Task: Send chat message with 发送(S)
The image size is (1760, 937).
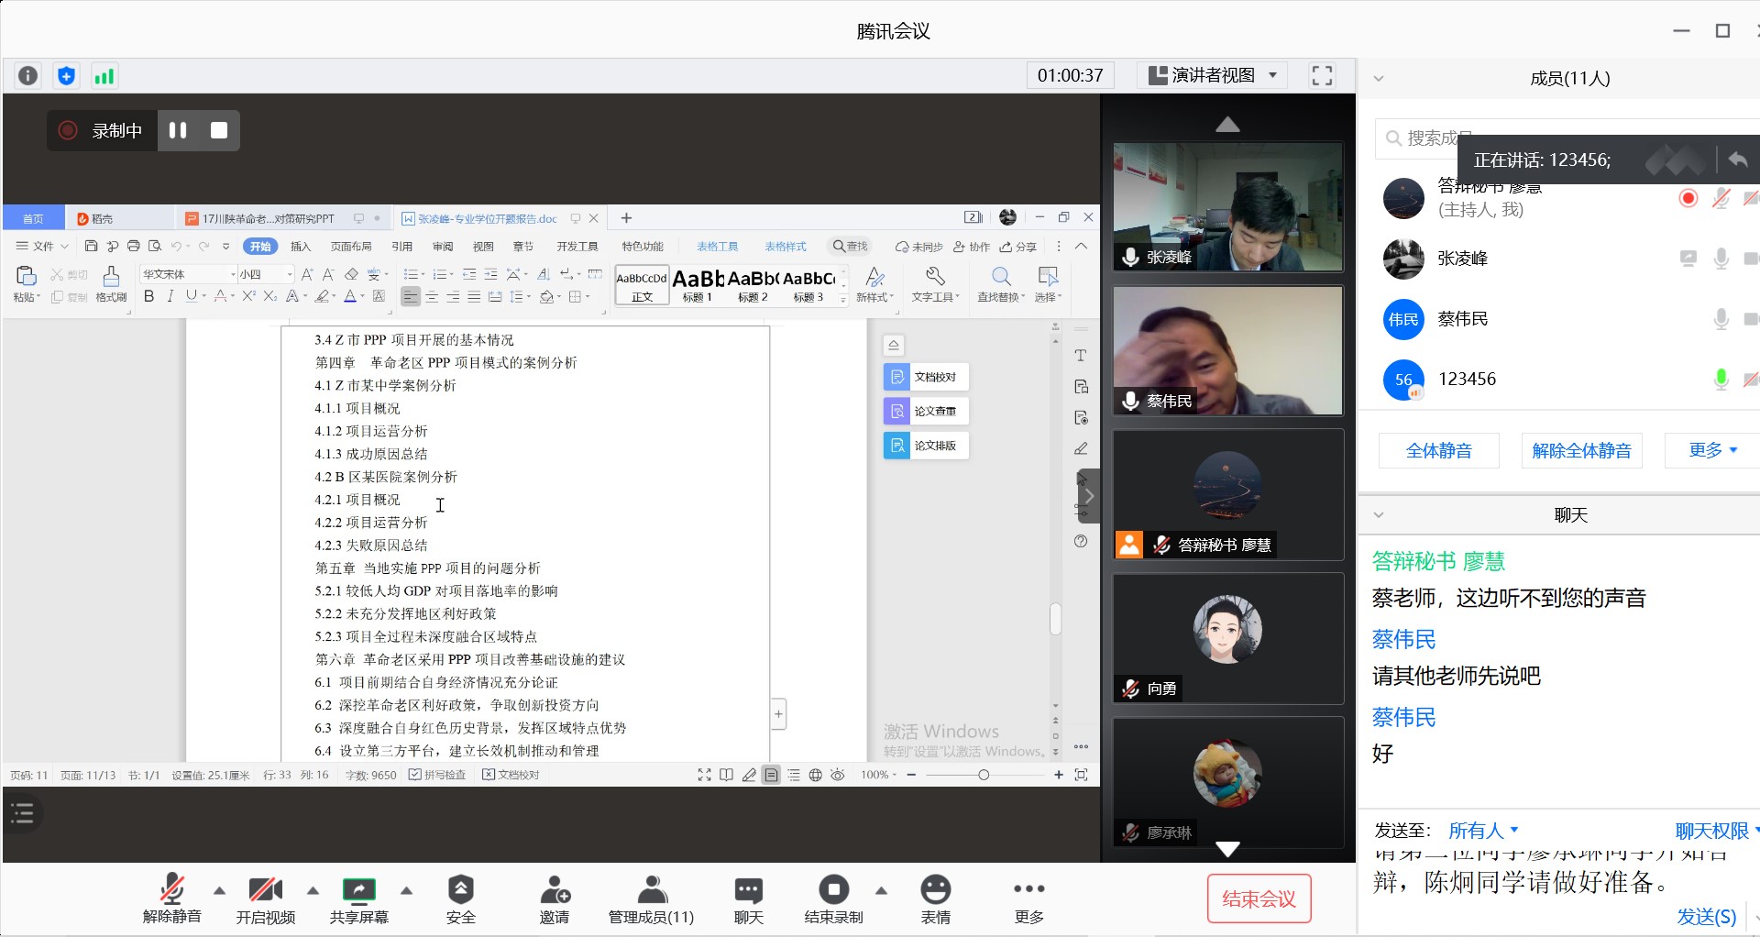Action: pos(1707,917)
